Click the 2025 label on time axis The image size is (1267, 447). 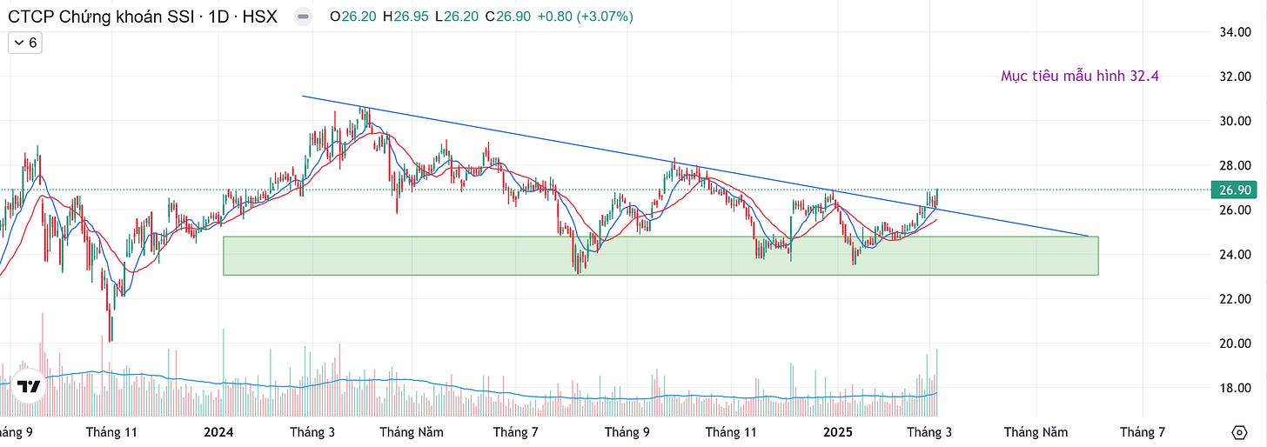click(838, 432)
